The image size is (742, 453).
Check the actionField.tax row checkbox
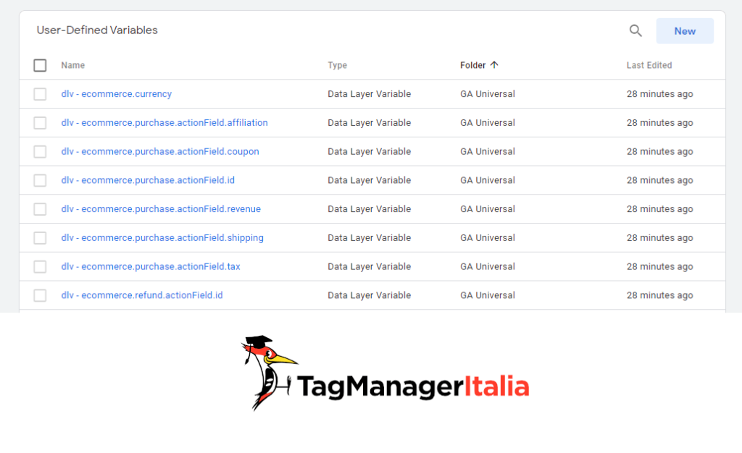(41, 267)
